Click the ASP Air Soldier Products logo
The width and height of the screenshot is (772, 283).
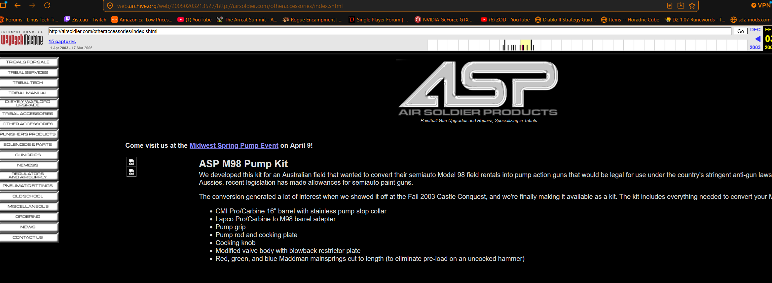pyautogui.click(x=478, y=88)
